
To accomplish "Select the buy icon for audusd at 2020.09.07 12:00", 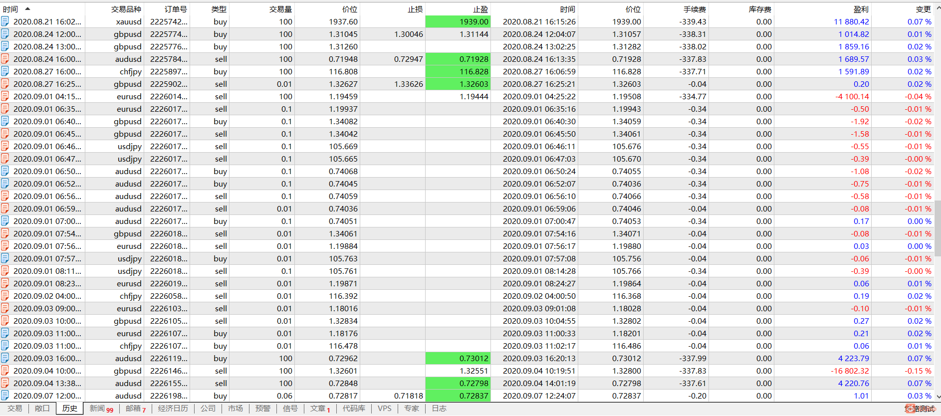I will (5, 396).
